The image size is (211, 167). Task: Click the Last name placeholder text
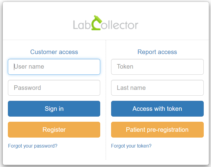(131, 88)
